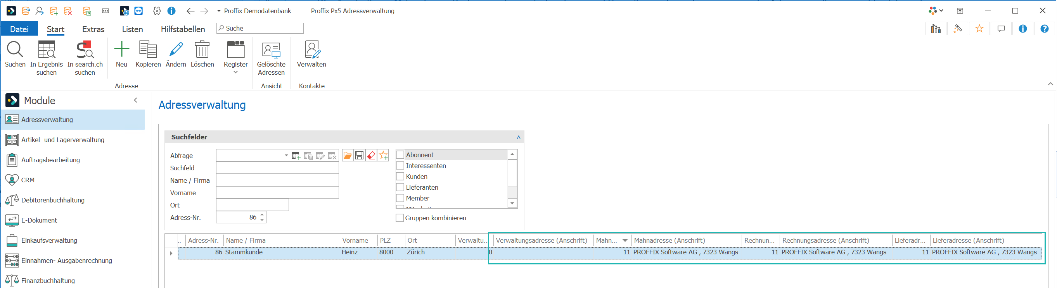Open the Abfrage combo box dropdown

pos(286,156)
